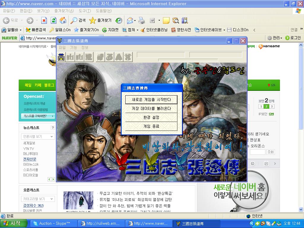Click IE Stop button with red X
The image size is (304, 228).
44,20
